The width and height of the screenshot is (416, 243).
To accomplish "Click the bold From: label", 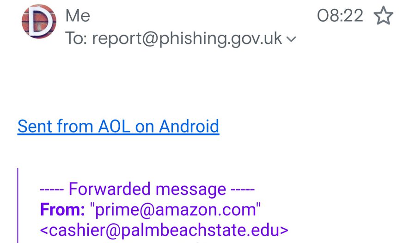I will tap(62, 210).
